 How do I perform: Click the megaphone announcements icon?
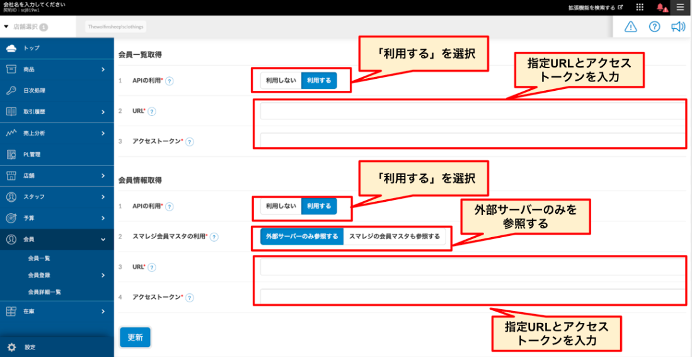(x=678, y=26)
